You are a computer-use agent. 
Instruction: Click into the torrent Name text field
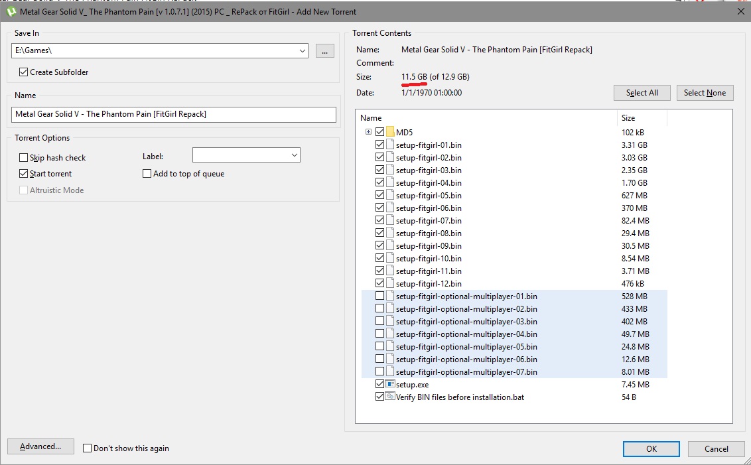point(173,114)
